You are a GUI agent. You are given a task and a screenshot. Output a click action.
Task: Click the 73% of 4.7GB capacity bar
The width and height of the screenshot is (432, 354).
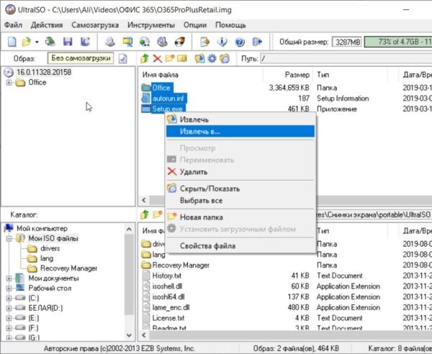click(x=398, y=42)
